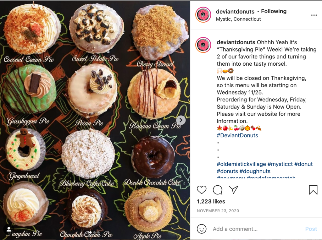This screenshot has height=240, width=322.
Task: View the 1,223 likes list
Action: 211,201
